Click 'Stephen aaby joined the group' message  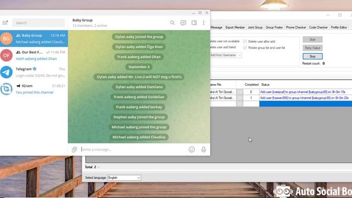pos(139,117)
